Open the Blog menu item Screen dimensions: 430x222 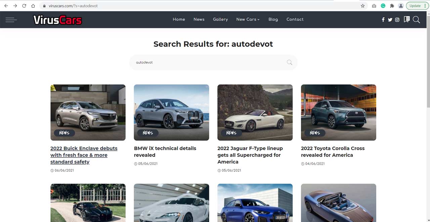[x=273, y=19]
